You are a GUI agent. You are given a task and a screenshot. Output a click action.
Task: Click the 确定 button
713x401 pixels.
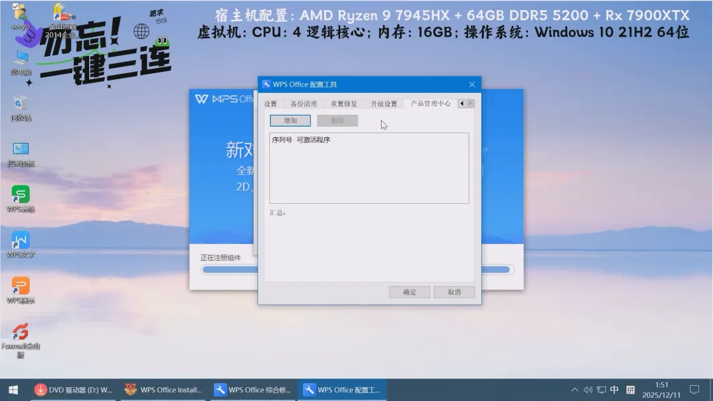pyautogui.click(x=409, y=292)
